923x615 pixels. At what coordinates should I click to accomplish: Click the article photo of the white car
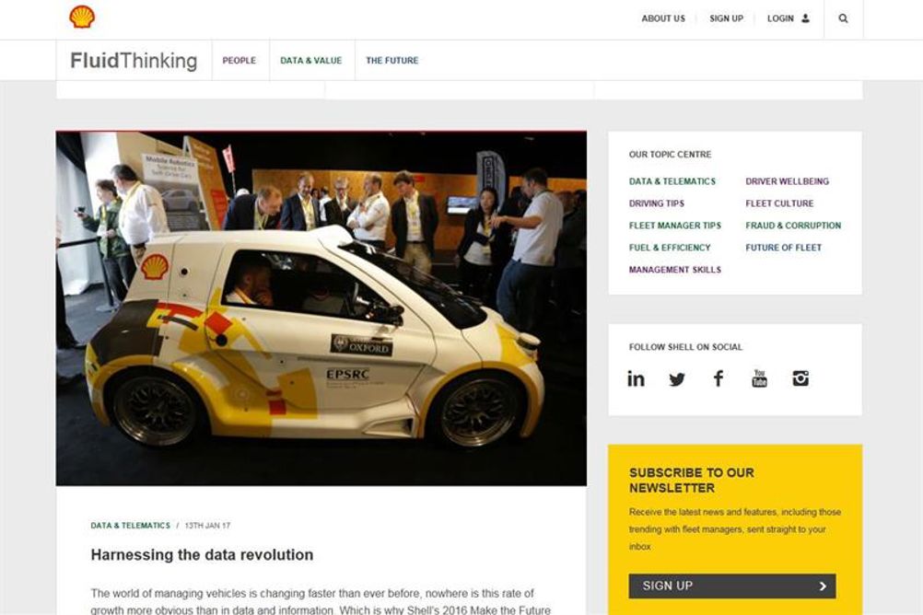coord(321,308)
